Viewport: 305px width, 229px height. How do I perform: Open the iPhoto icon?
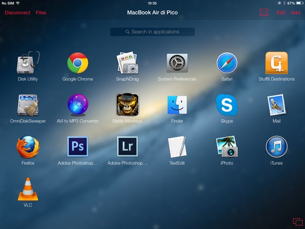coord(227,147)
